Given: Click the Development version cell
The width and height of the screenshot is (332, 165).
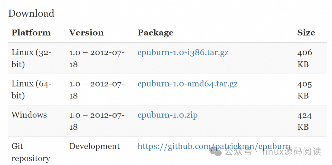Looking at the screenshot, I should point(94,146).
